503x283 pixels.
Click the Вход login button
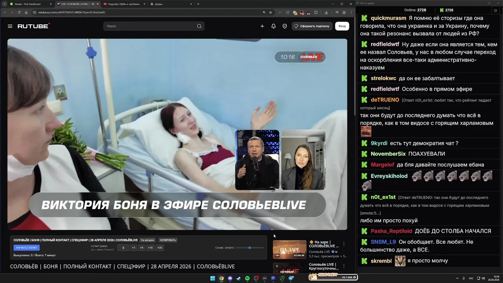pyautogui.click(x=342, y=26)
